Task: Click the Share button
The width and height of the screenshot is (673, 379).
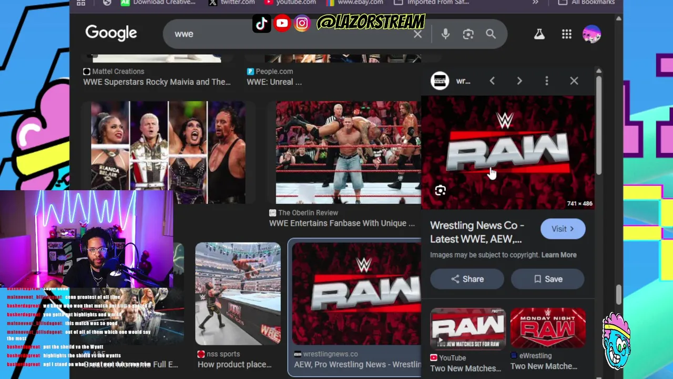Action: coord(467,280)
